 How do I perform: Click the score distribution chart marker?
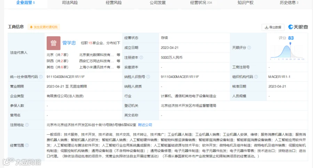point(290,43)
